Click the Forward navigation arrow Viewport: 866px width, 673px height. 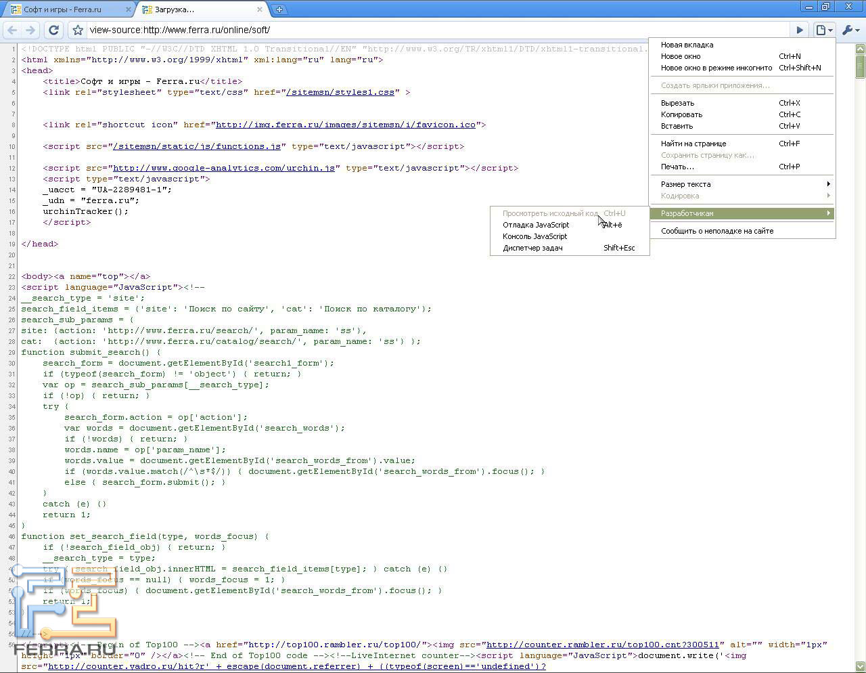[x=30, y=30]
